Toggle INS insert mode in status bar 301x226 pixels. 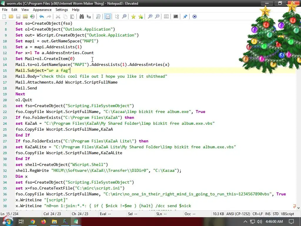pos(267,214)
